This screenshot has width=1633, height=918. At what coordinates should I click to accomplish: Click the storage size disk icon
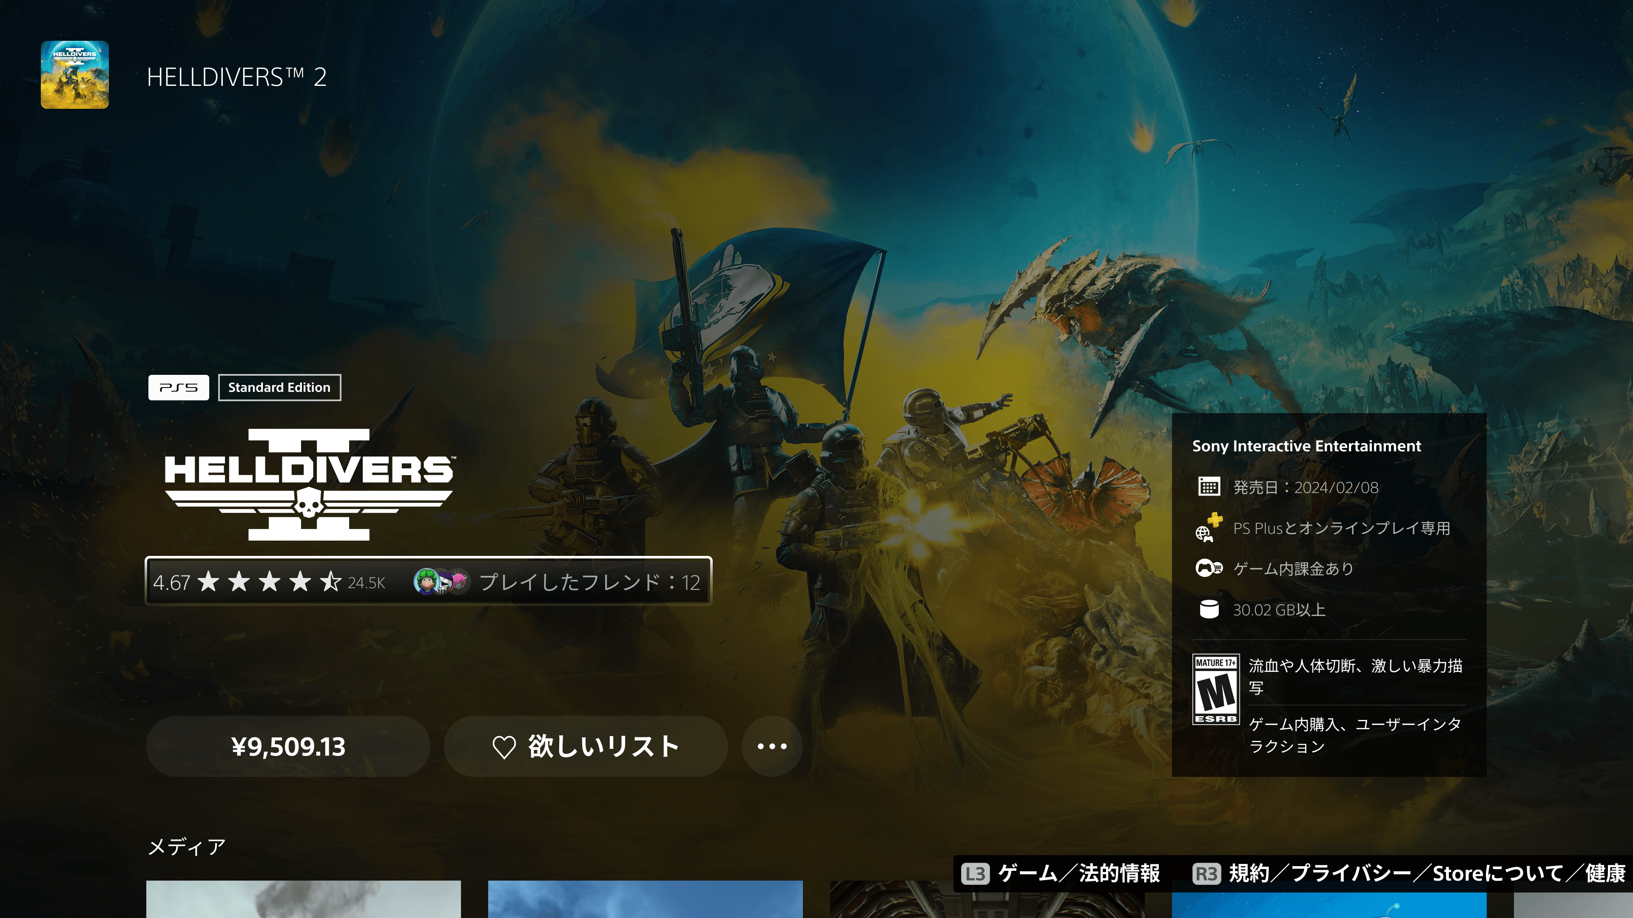[1209, 609]
